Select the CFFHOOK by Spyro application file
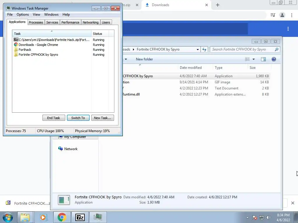Viewport: 298px width, 223px height. [x=196, y=76]
